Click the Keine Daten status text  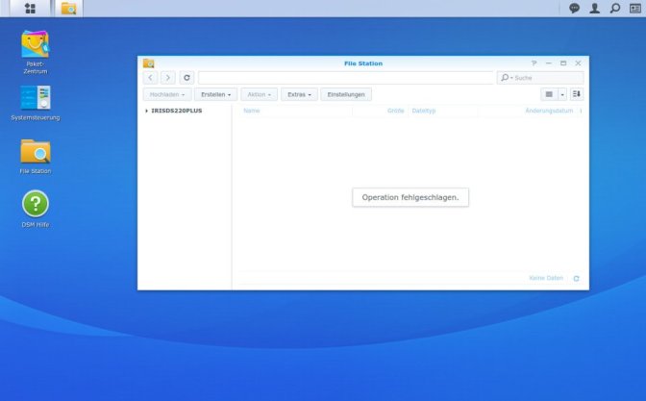(546, 278)
